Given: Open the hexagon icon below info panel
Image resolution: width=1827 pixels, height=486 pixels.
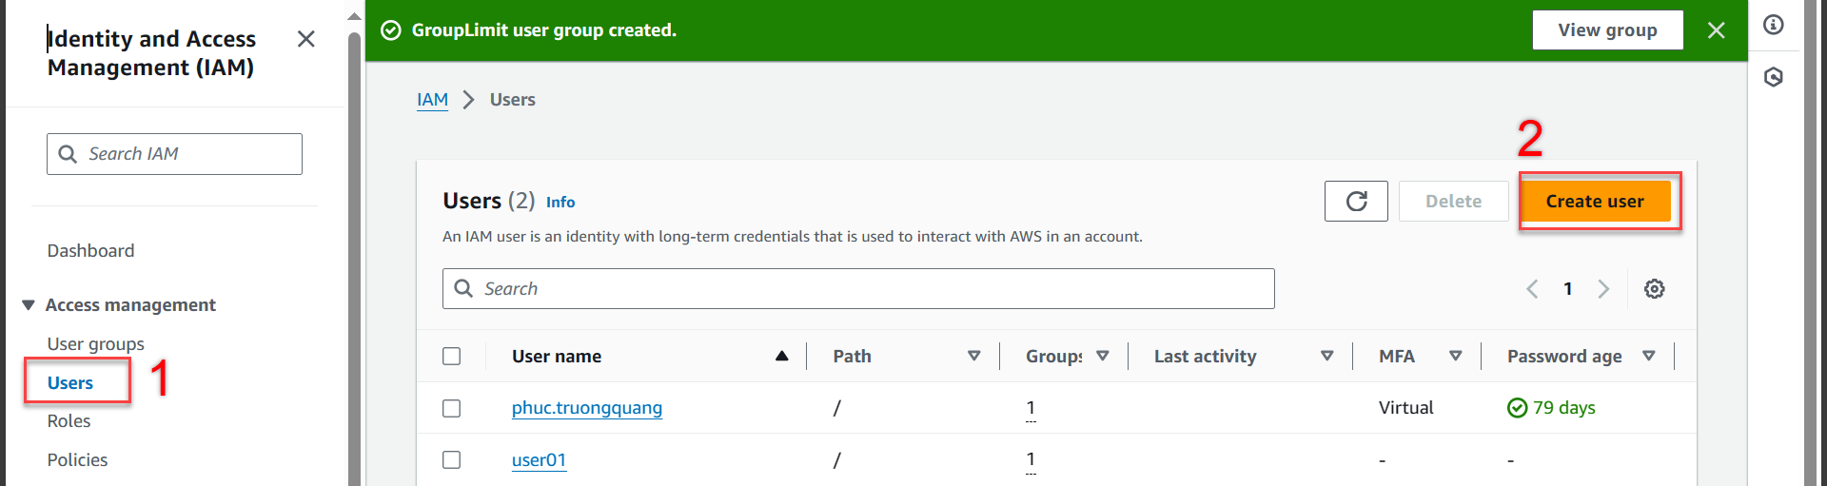Looking at the screenshot, I should pyautogui.click(x=1774, y=77).
